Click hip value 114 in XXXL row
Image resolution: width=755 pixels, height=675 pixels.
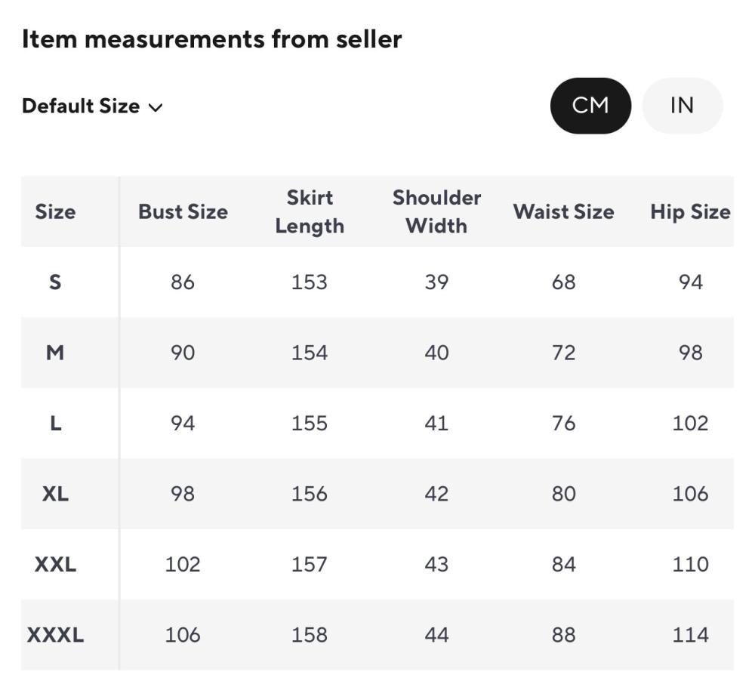pos(690,635)
